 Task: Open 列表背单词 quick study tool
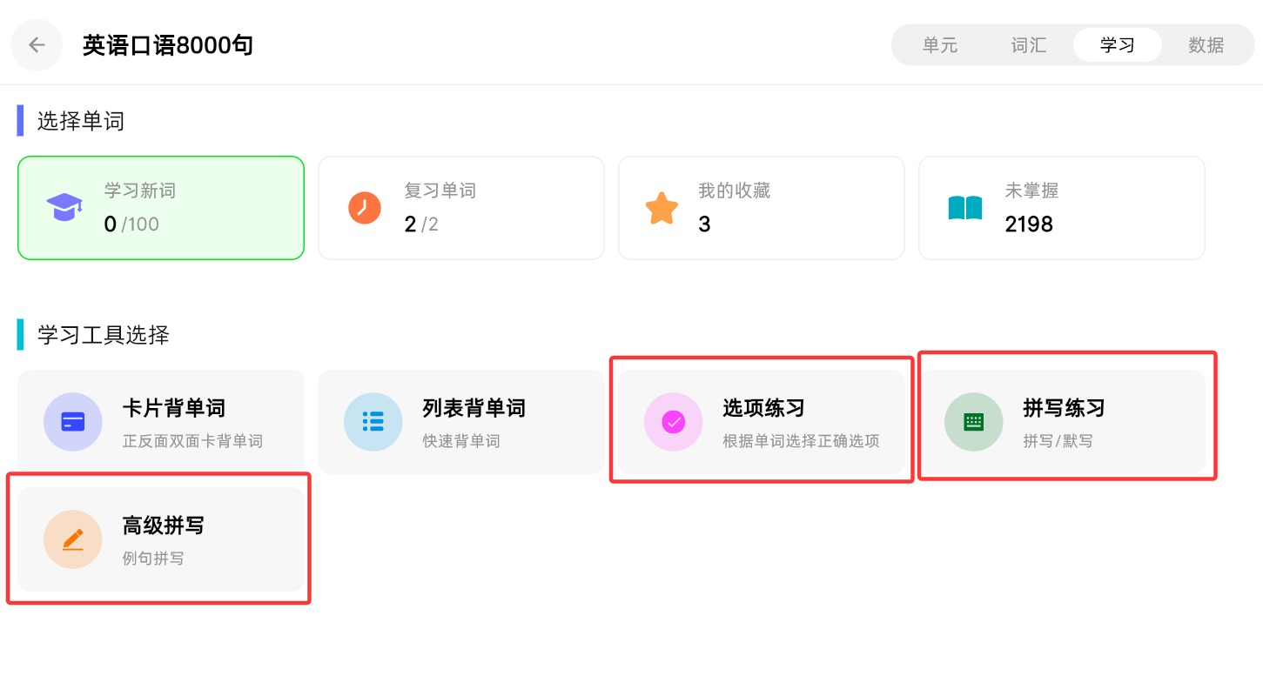click(461, 422)
